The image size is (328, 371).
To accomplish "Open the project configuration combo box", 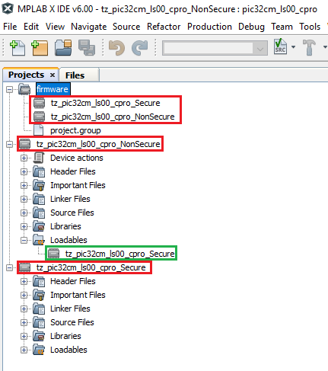I will 215,48.
